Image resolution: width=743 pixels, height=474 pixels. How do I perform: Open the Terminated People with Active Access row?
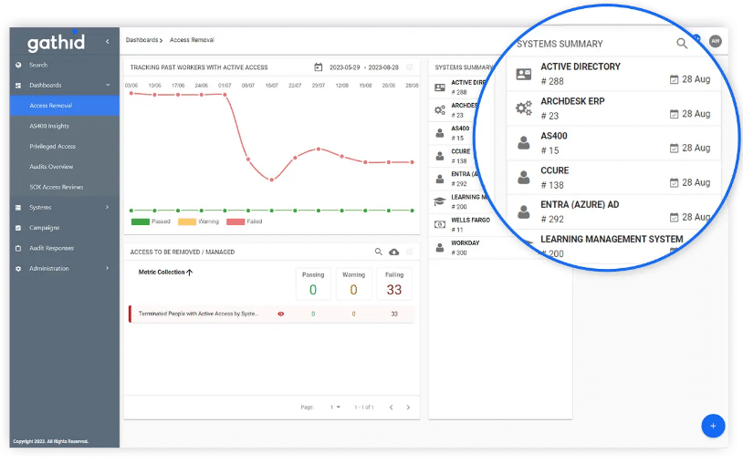click(271, 314)
